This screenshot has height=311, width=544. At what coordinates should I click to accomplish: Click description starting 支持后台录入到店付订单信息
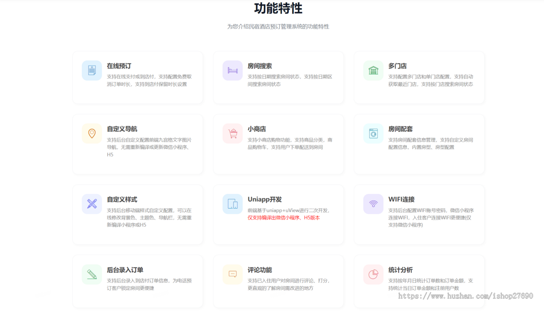click(x=149, y=284)
